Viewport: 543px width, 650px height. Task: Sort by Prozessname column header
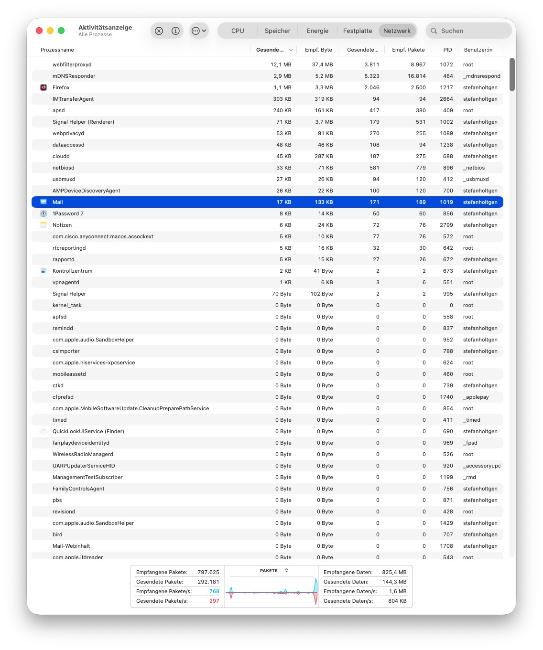pos(57,50)
